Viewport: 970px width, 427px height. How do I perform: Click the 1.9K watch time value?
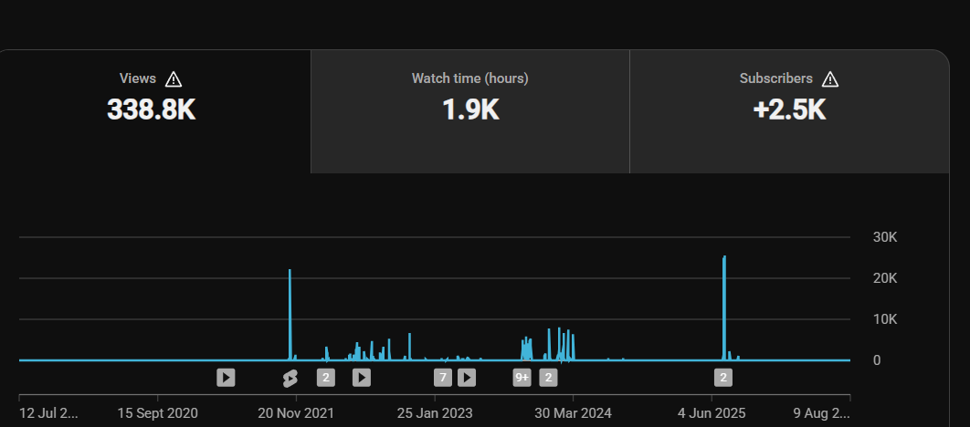point(470,110)
